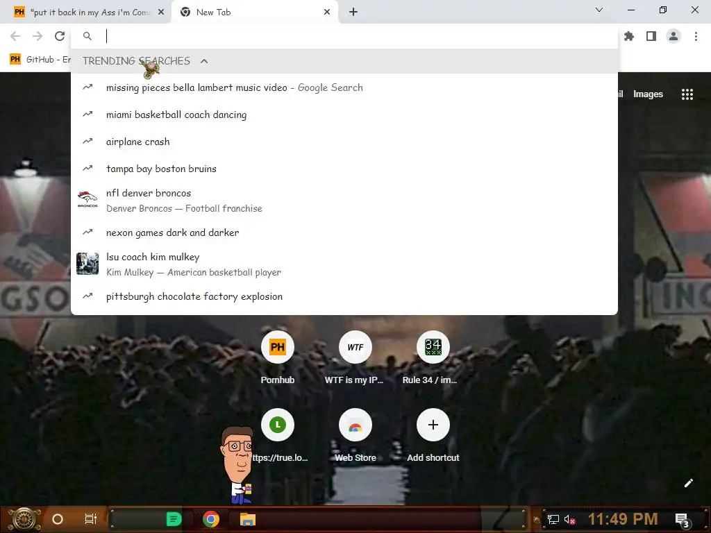Screen dimensions: 711x533
Task: Open the Start menu steampunk button
Action: click(24, 519)
